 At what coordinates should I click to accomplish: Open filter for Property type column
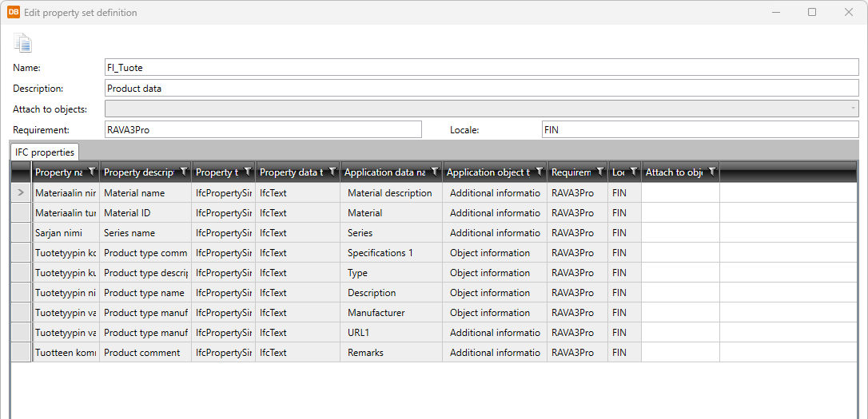click(248, 172)
